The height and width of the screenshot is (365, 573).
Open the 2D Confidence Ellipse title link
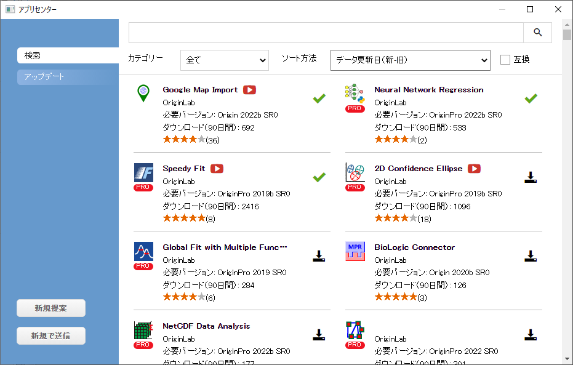click(419, 169)
